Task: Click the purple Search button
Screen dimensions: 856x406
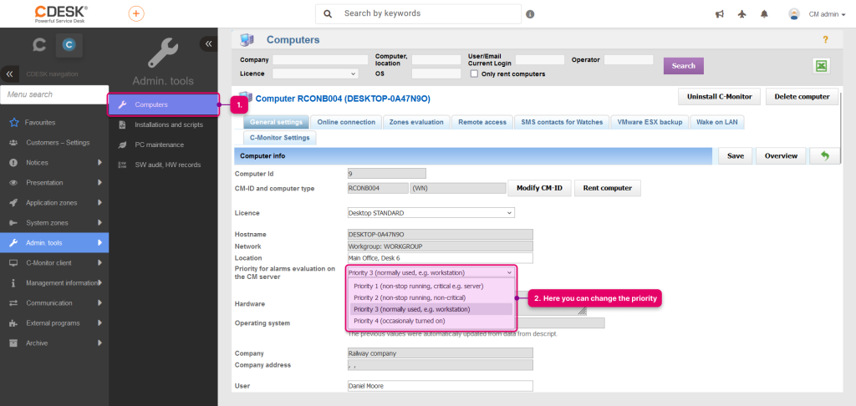Action: pos(684,66)
